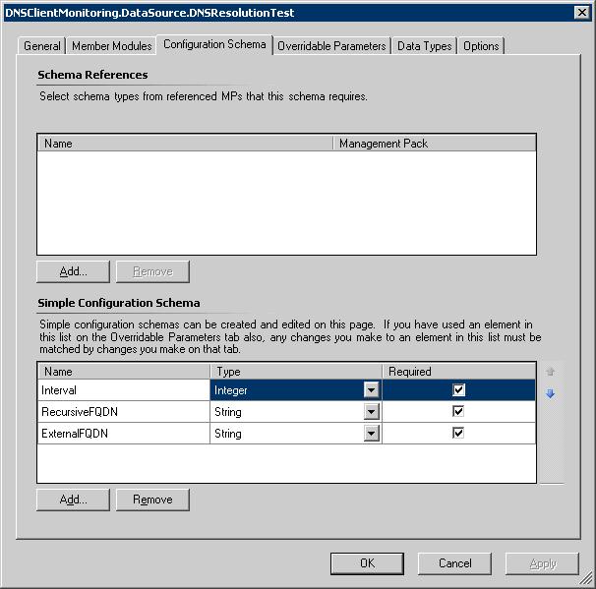Uncheck Required for Interval row

click(458, 390)
